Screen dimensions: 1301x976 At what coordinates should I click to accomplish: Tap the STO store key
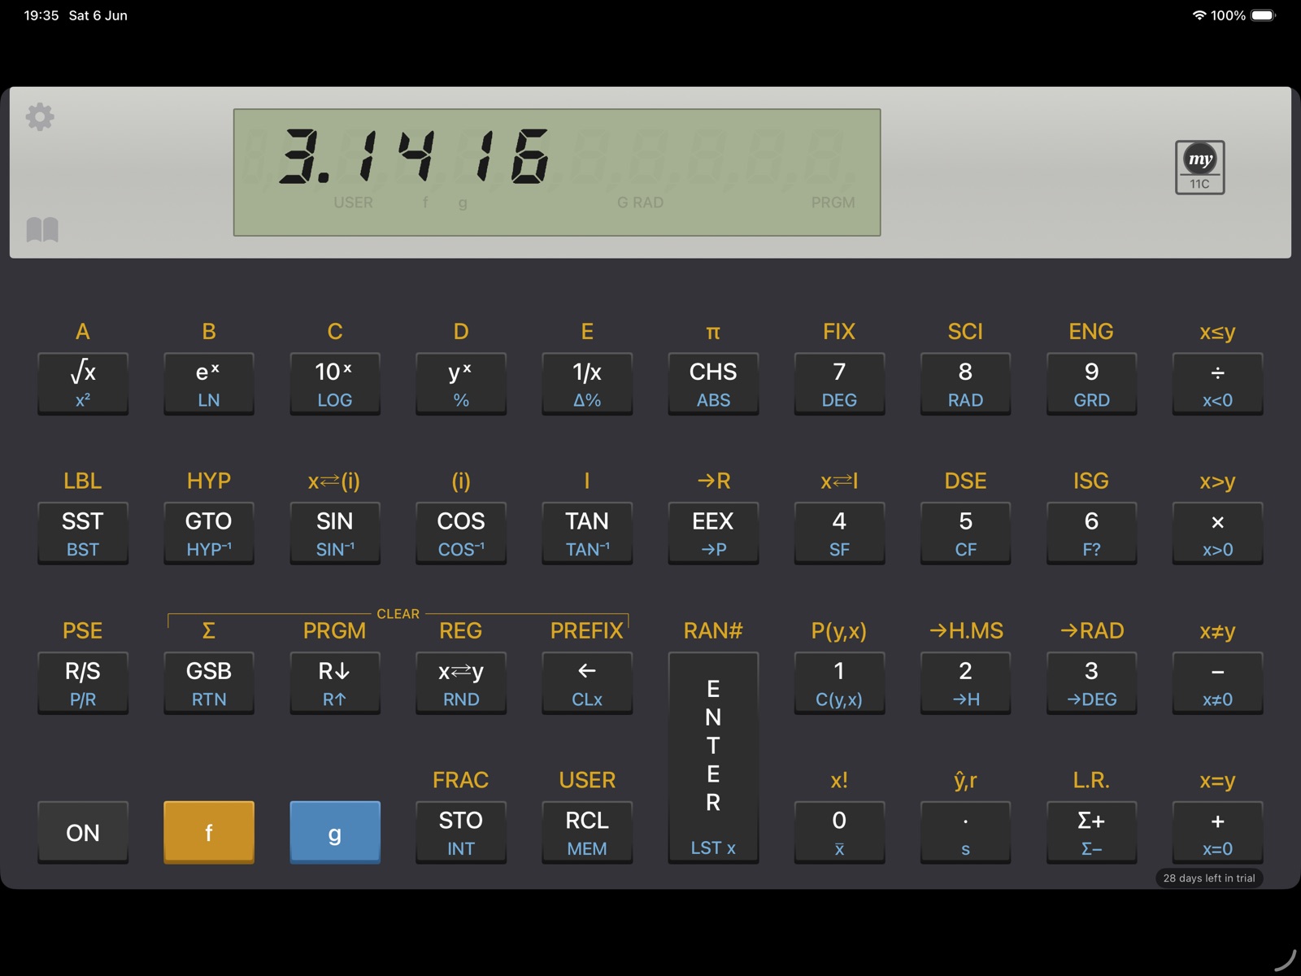pos(461,833)
